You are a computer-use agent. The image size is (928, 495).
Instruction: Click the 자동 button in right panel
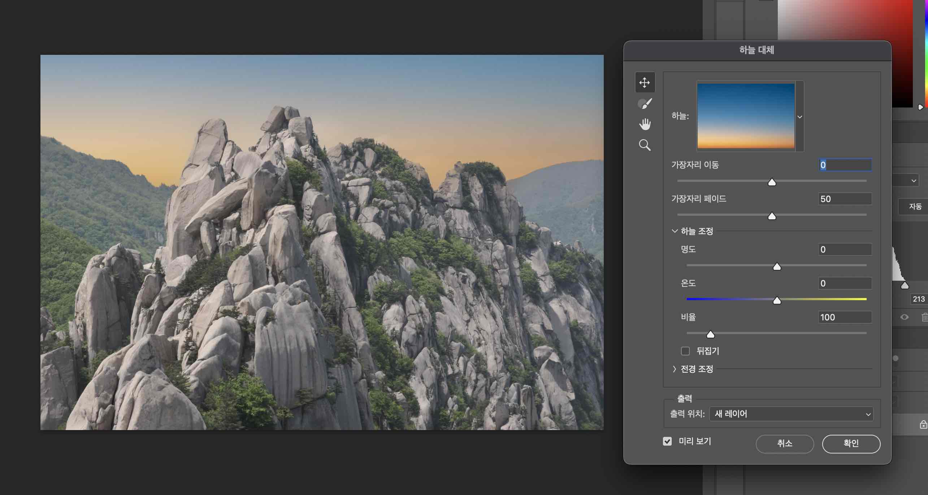click(x=915, y=207)
